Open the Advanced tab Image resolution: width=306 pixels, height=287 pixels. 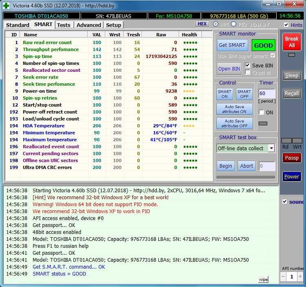(89, 25)
